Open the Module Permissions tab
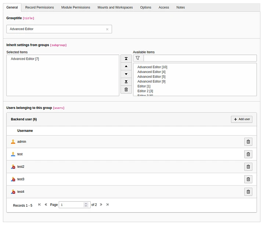The height and width of the screenshot is (225, 263). (x=76, y=7)
